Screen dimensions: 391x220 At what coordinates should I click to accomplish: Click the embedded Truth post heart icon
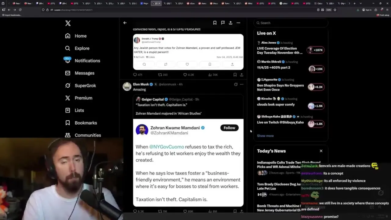(187, 64)
